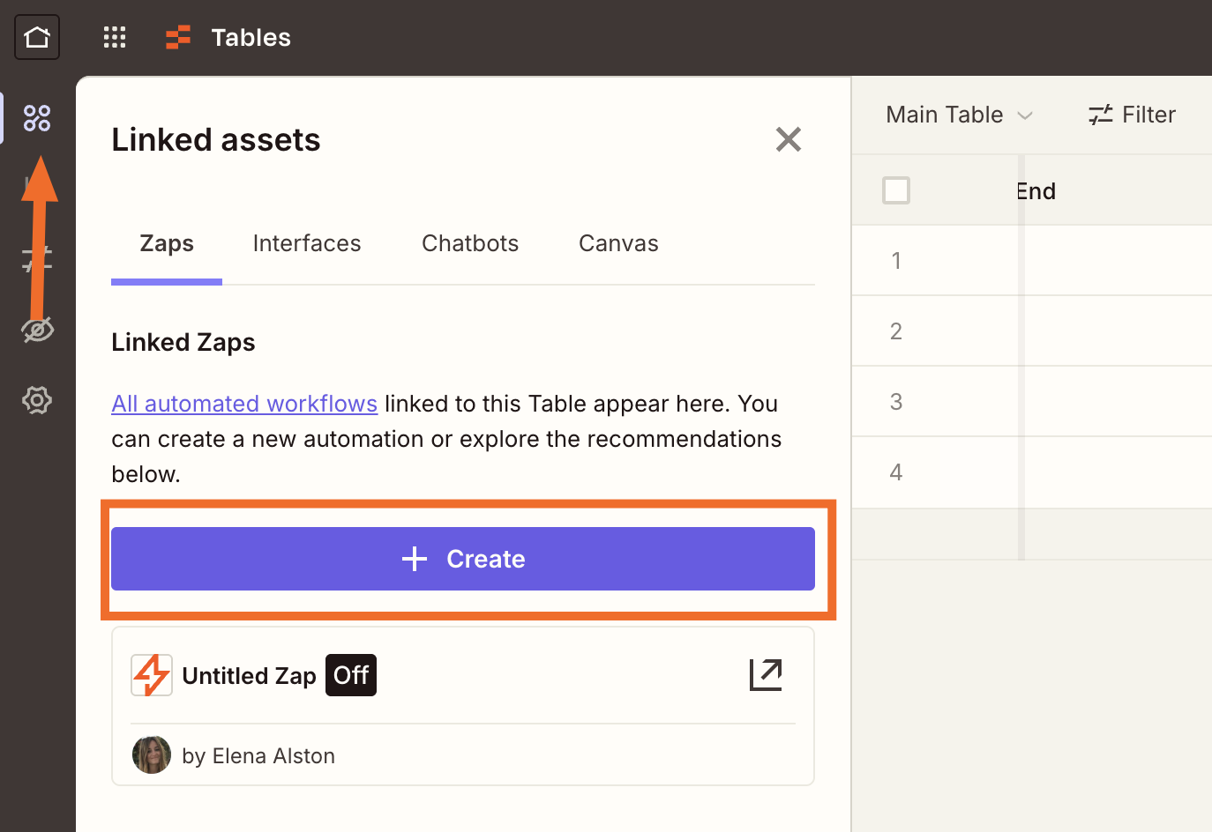Open the apps grid menu
The image size is (1212, 832).
[115, 37]
